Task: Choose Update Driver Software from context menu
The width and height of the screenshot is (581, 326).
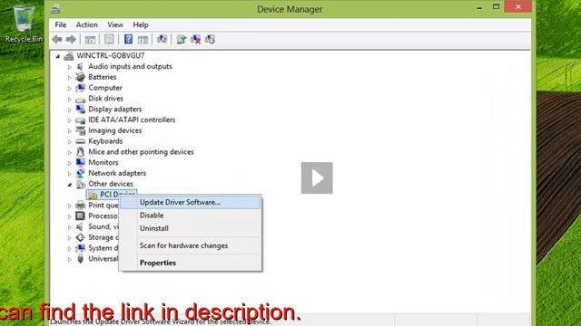Action: (x=191, y=202)
